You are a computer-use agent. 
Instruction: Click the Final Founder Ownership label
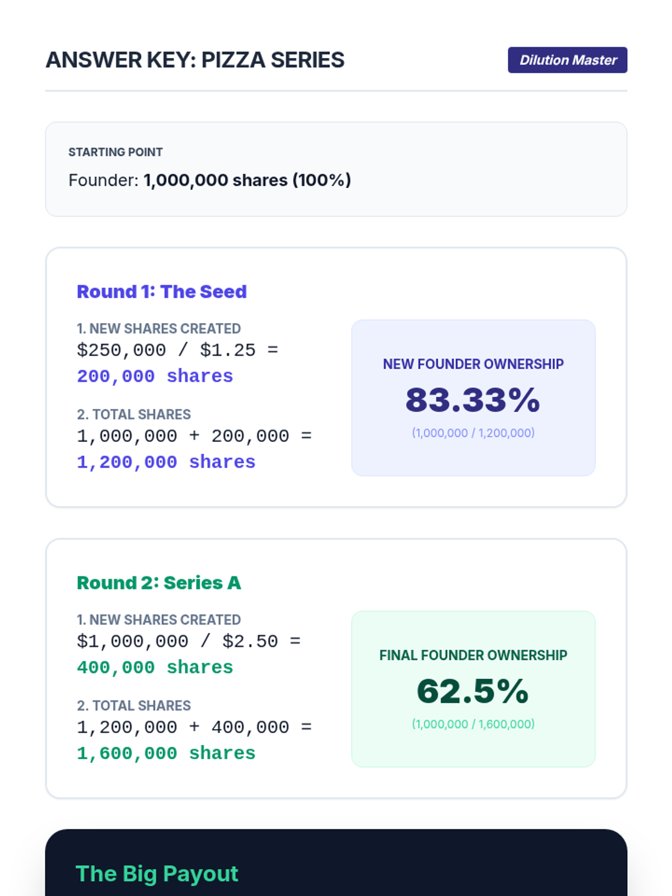[x=473, y=655]
